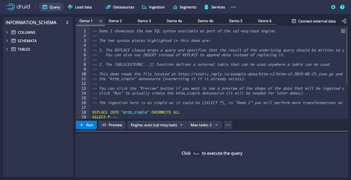
Task: Run the current query
Action: 86,125
